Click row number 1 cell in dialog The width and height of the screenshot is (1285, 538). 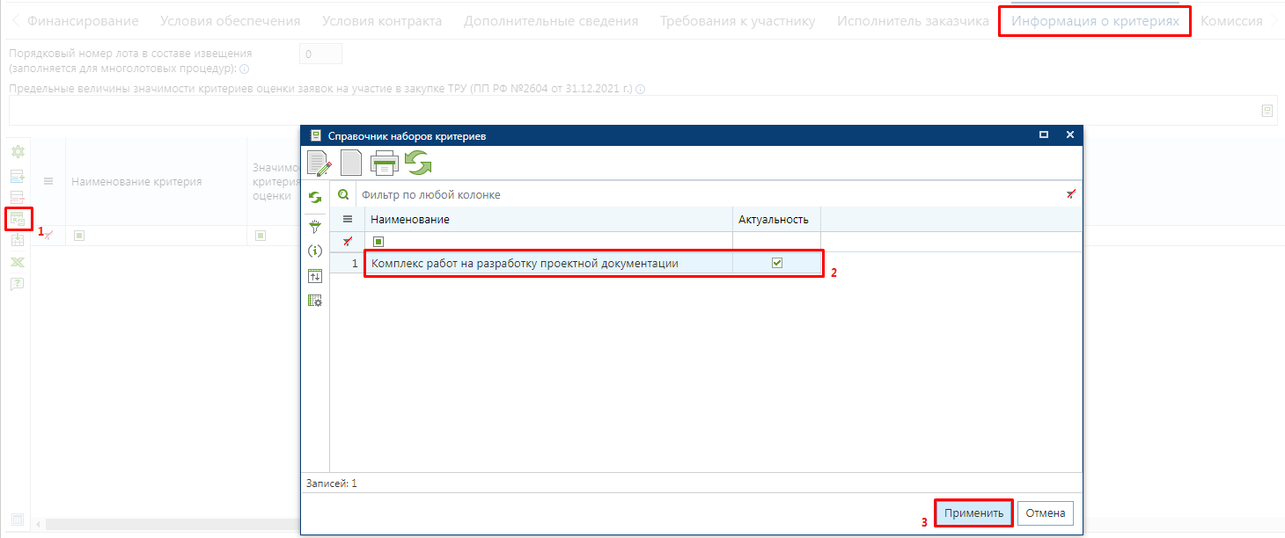point(348,263)
